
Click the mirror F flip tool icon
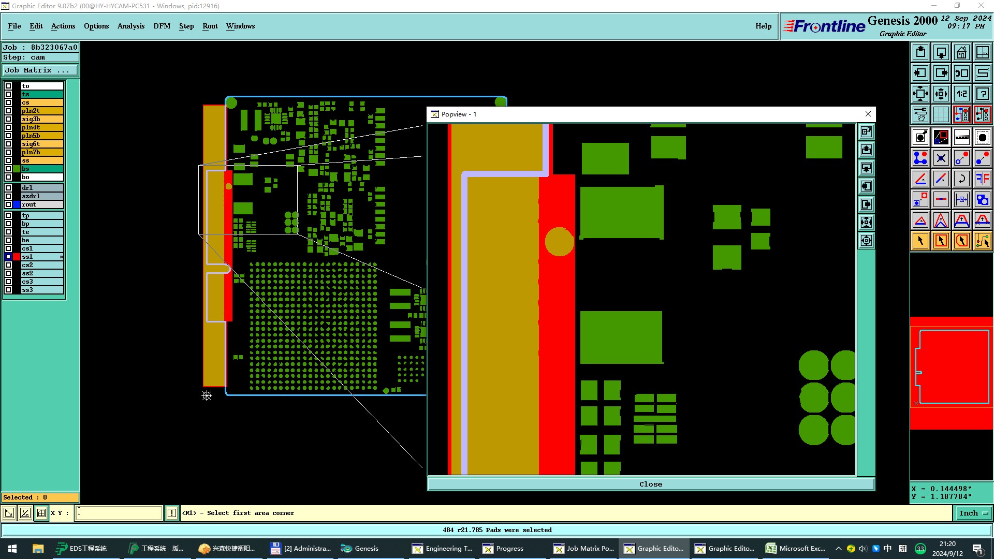[x=982, y=179]
